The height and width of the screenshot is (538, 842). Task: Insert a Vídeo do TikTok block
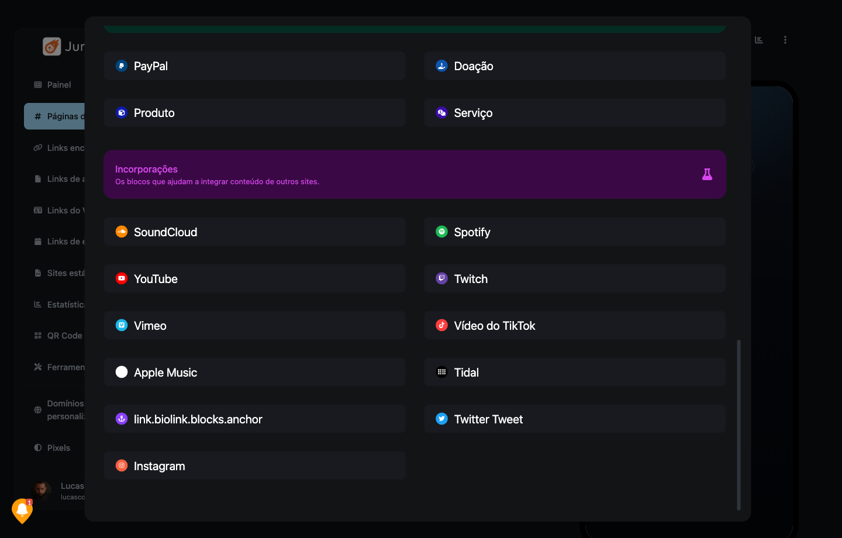(575, 326)
